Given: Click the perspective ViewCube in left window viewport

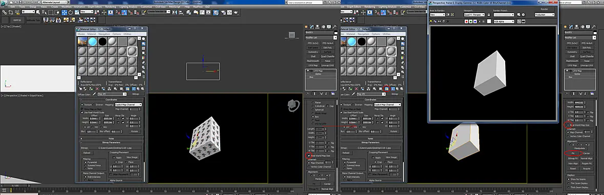Looking at the screenshot, I should [293, 106].
